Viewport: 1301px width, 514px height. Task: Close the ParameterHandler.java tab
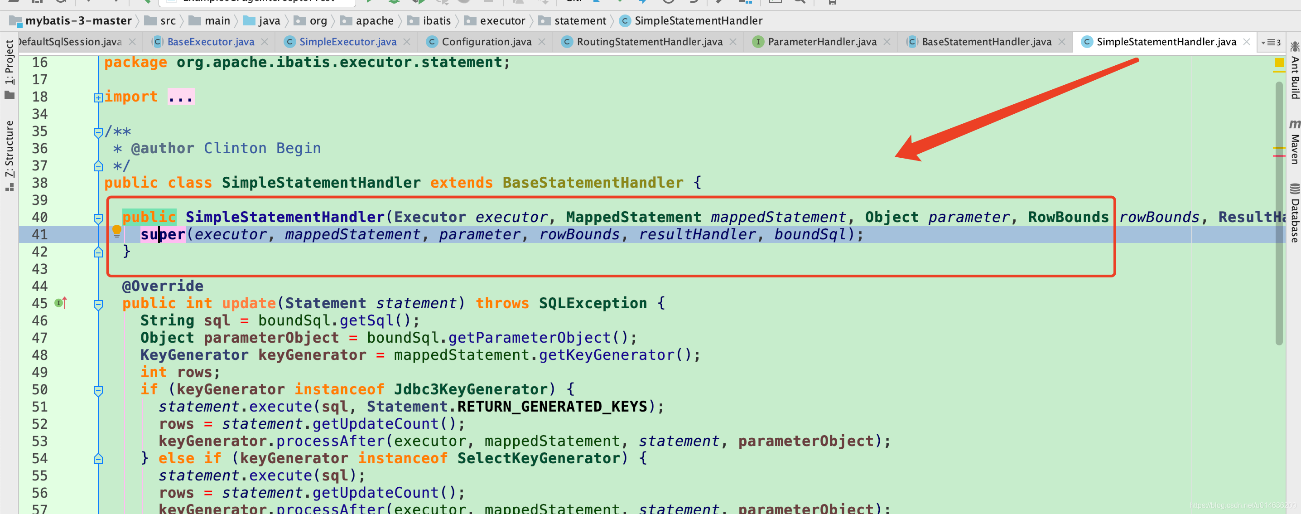[x=887, y=42]
